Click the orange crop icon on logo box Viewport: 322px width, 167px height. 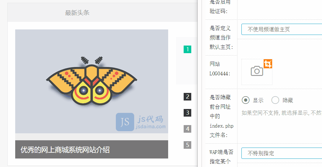click(x=268, y=64)
